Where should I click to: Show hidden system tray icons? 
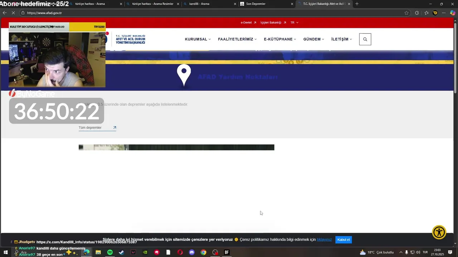coord(401,252)
